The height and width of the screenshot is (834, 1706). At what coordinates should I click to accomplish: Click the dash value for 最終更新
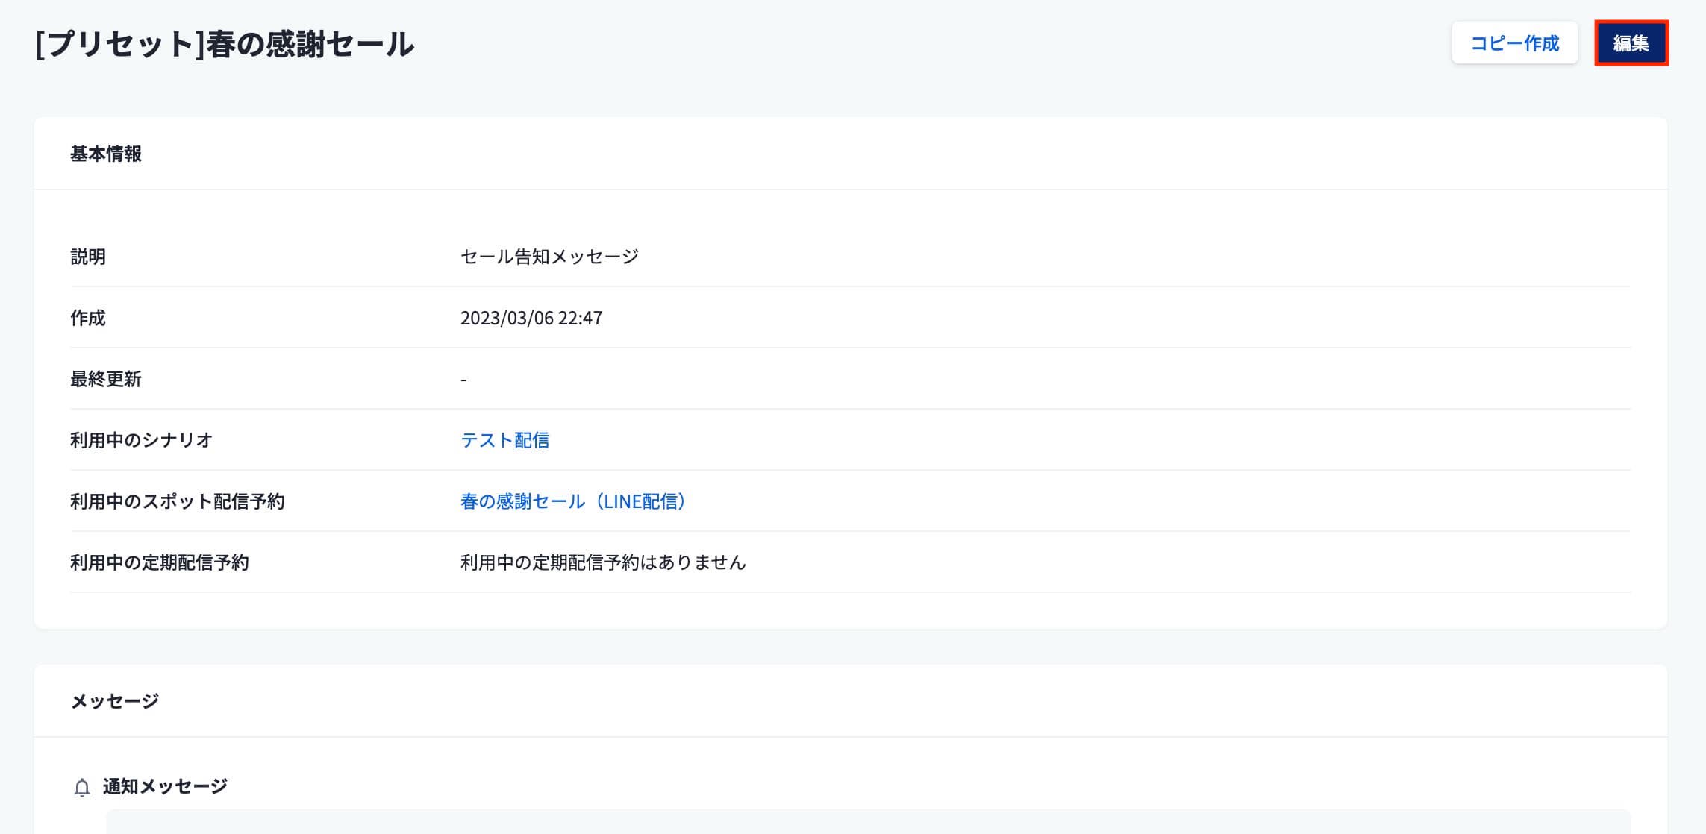click(x=463, y=380)
